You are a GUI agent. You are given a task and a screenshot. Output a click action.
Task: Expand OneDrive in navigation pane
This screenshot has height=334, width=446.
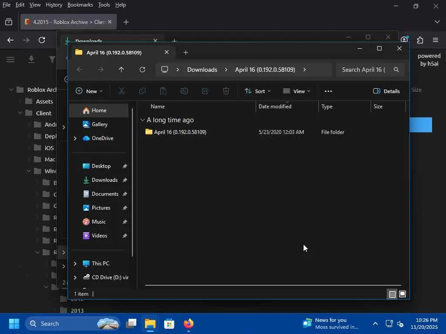pyautogui.click(x=75, y=138)
